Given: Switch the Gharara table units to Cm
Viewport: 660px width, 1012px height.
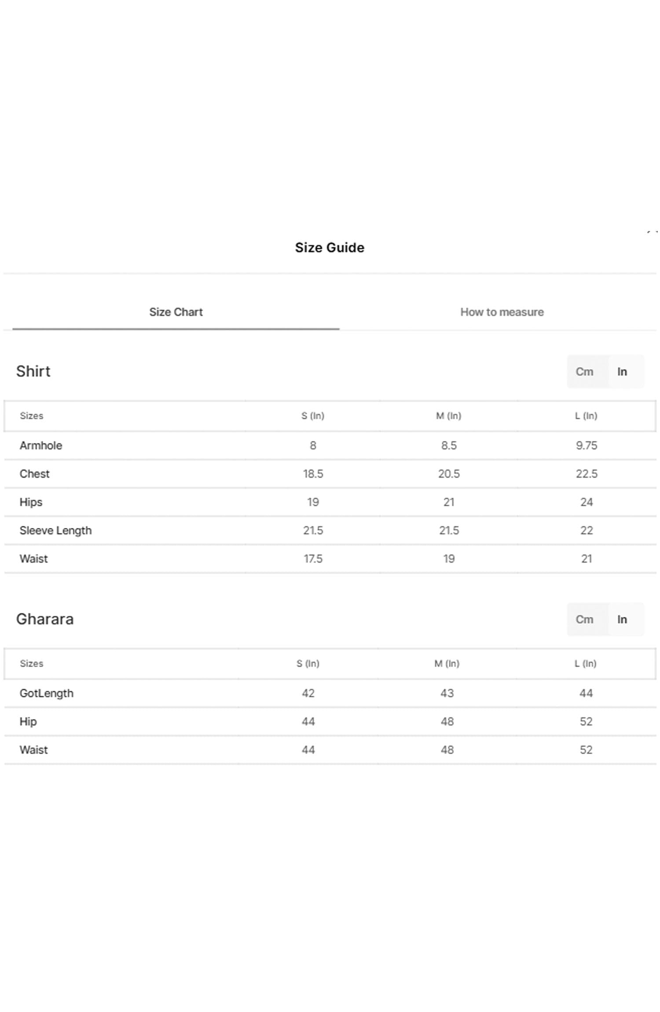Looking at the screenshot, I should click(584, 620).
